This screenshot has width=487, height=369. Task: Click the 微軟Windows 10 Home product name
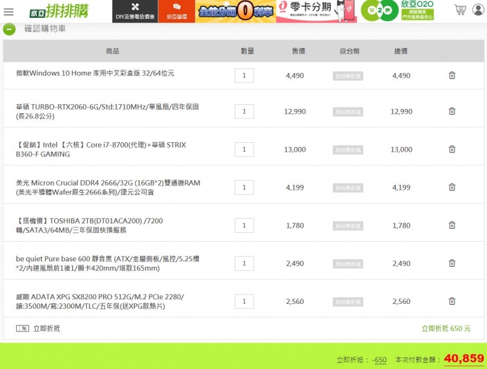[x=95, y=73]
